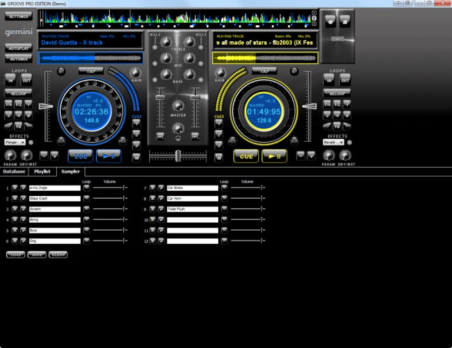Image resolution: width=452 pixels, height=348 pixels.
Task: Select 16 beat loop on left deck
Action: pyautogui.click(x=19, y=126)
